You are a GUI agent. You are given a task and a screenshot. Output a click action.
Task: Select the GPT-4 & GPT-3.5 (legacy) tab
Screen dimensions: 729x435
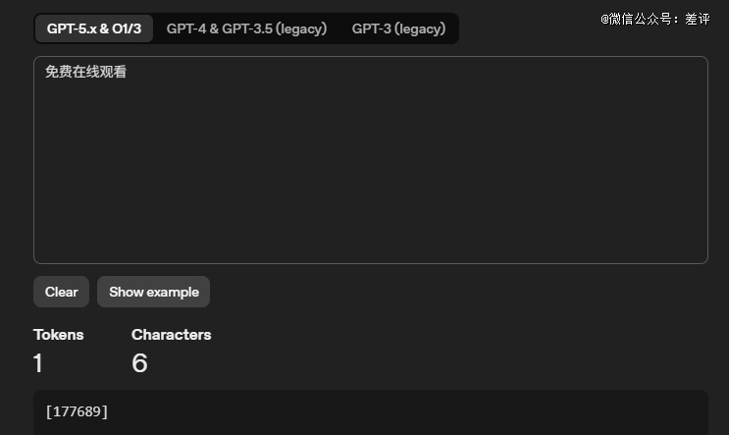click(x=246, y=28)
